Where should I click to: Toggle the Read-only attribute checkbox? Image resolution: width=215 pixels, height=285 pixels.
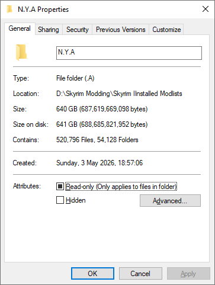pos(60,186)
